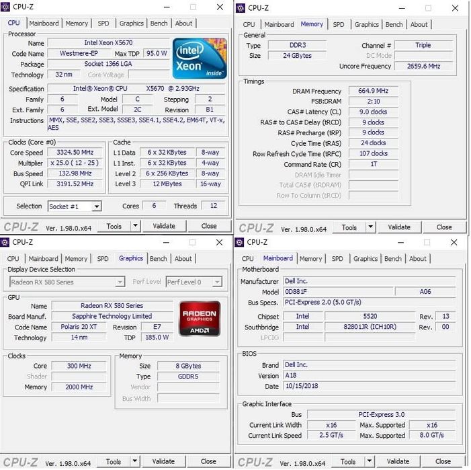The width and height of the screenshot is (471, 470).
Task: Open the Bench tab in the Memory window
Action: [x=394, y=24]
